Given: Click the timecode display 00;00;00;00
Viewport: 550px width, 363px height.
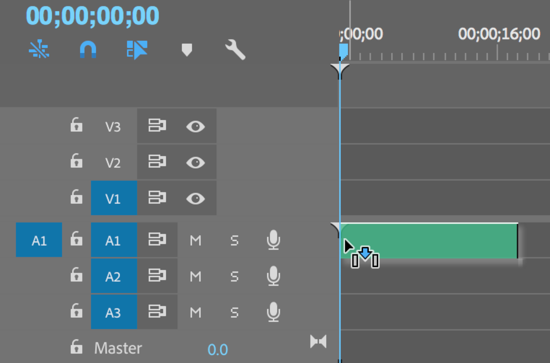Looking at the screenshot, I should tap(90, 15).
